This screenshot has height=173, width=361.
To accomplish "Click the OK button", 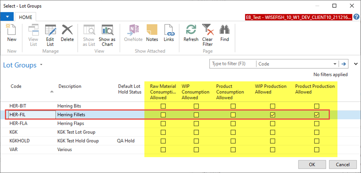I will pyautogui.click(x=312, y=164).
